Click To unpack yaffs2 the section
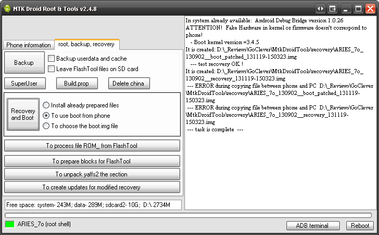The image size is (379, 235). (92, 174)
